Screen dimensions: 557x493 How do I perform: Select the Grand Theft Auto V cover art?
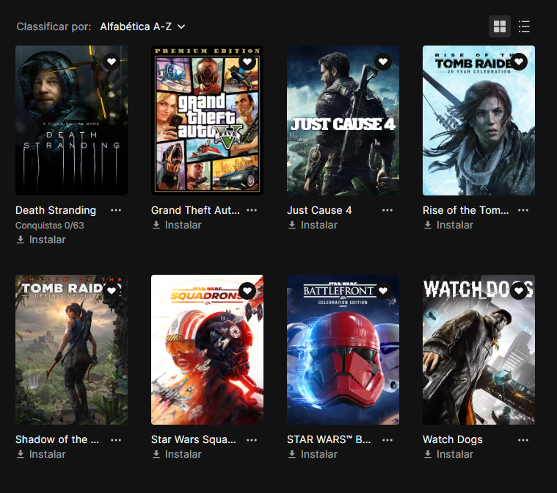207,120
